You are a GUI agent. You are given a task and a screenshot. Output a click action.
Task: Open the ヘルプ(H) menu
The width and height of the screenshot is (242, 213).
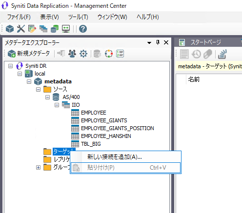click(x=147, y=17)
